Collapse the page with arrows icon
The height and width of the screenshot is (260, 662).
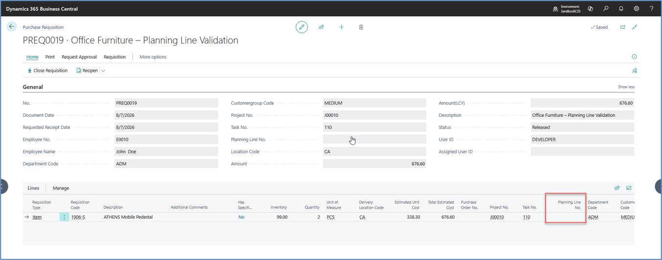pos(635,27)
